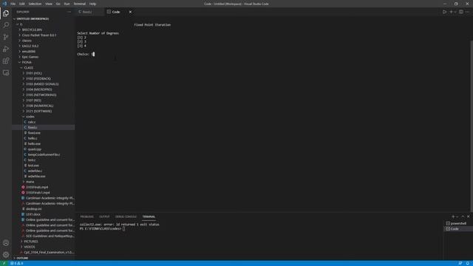Open the Selection menu
The height and width of the screenshot is (266, 473).
[35, 4]
